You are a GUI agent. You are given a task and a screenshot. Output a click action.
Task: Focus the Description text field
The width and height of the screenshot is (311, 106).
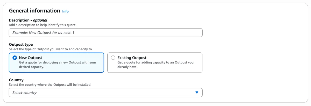(106, 33)
